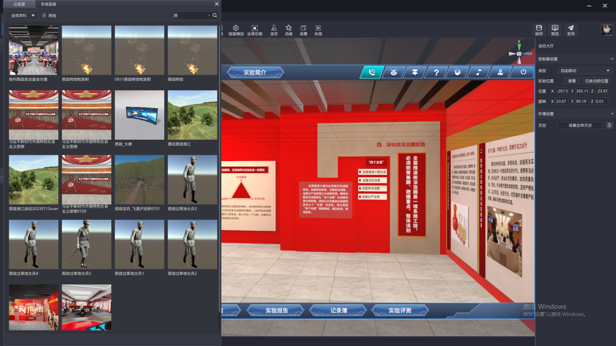The image size is (616, 346).
Task: Open the 风格 style tool
Action: click(x=318, y=28)
